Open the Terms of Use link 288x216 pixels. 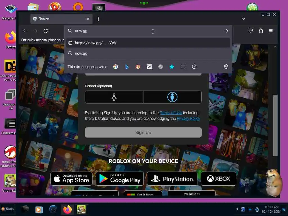pyautogui.click(x=171, y=113)
